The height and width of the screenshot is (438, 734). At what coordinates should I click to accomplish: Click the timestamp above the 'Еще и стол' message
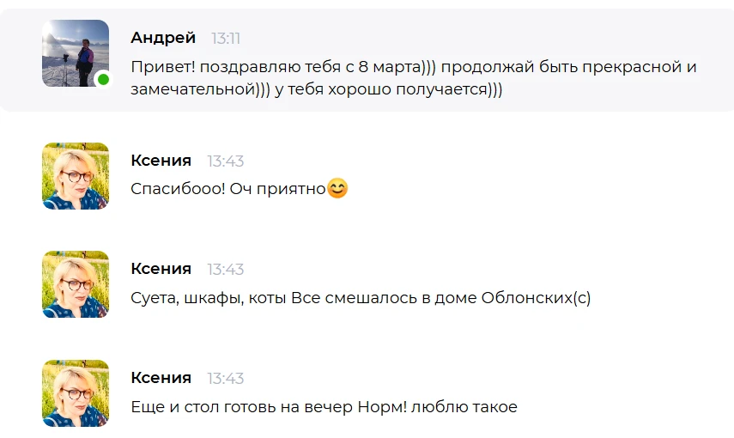click(x=226, y=378)
